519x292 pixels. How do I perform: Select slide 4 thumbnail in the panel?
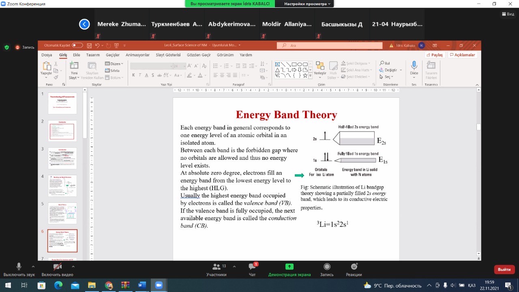[x=62, y=185]
